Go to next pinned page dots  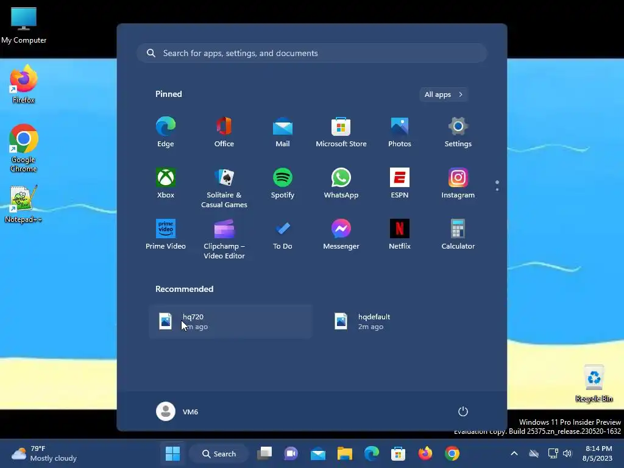click(x=497, y=186)
